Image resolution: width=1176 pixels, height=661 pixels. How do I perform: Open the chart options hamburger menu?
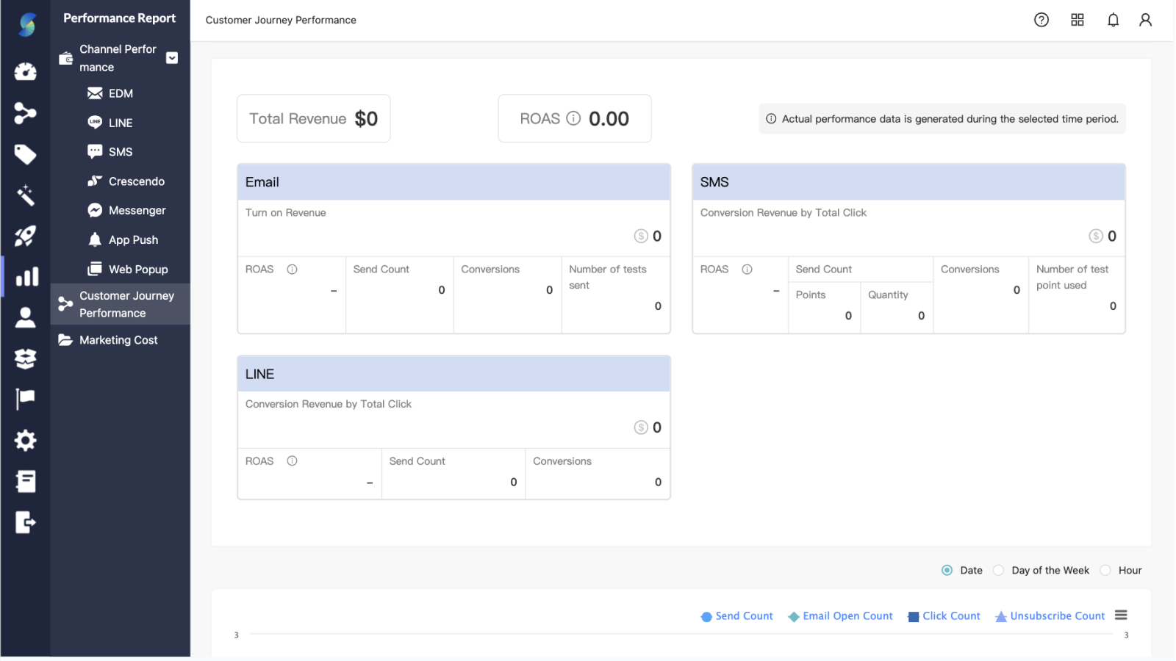pyautogui.click(x=1120, y=615)
